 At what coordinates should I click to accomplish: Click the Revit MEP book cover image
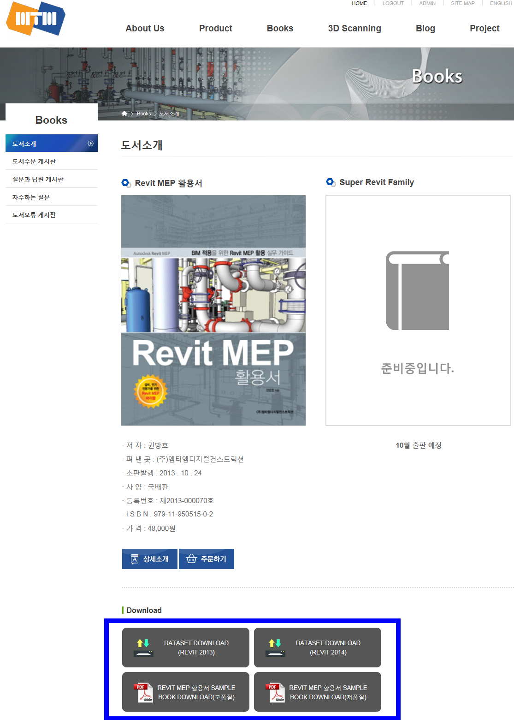[213, 310]
